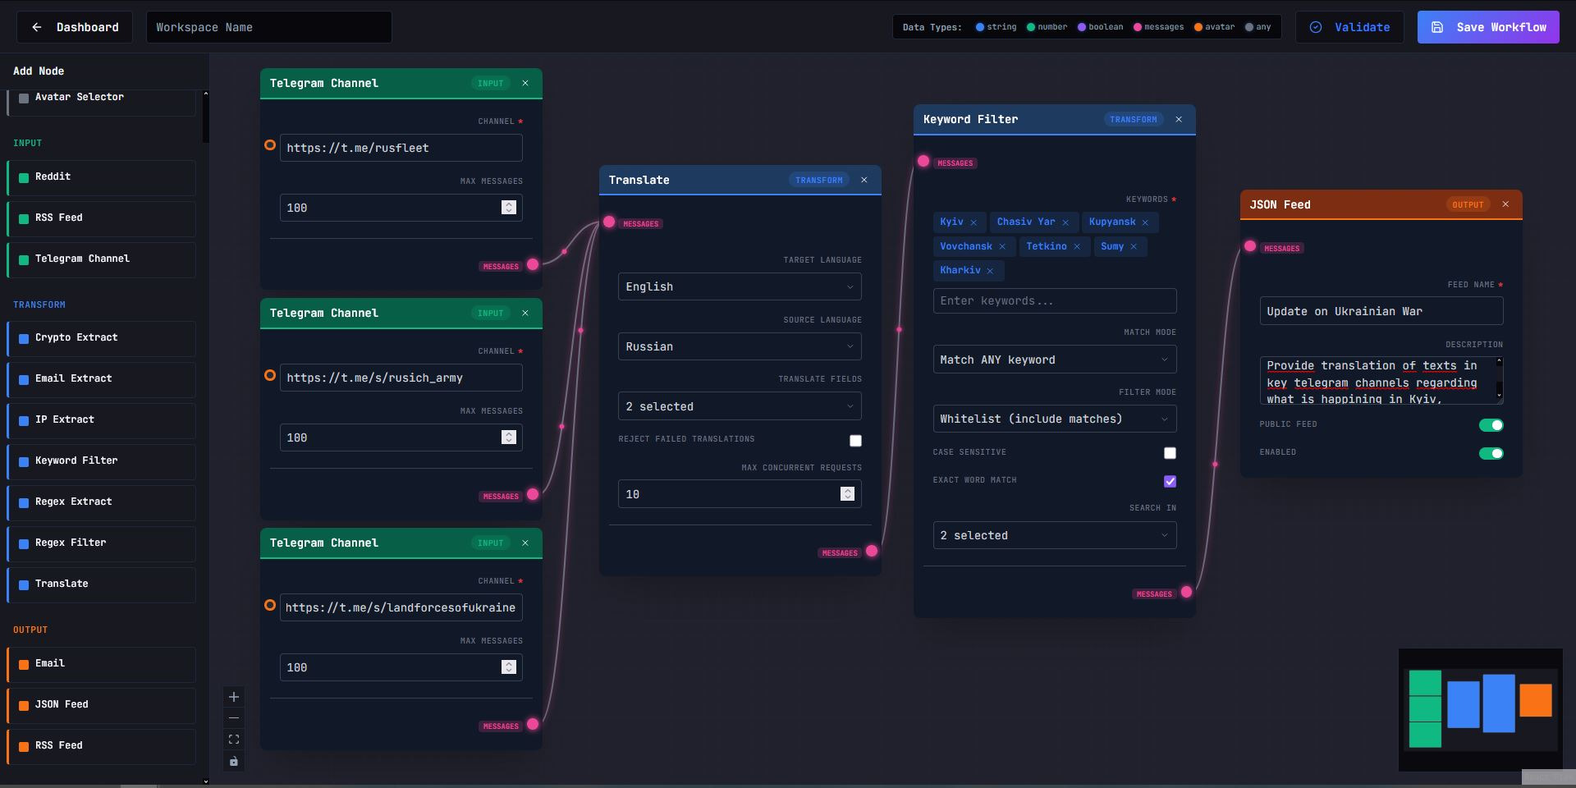
Task: Turn off the Public Feed toggle
Action: (x=1491, y=425)
